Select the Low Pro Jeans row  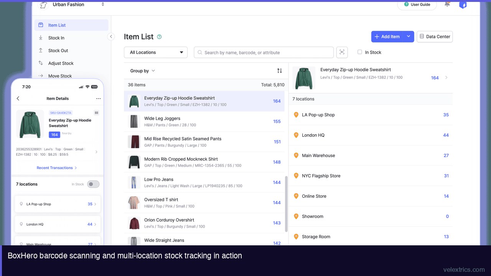tap(204, 182)
